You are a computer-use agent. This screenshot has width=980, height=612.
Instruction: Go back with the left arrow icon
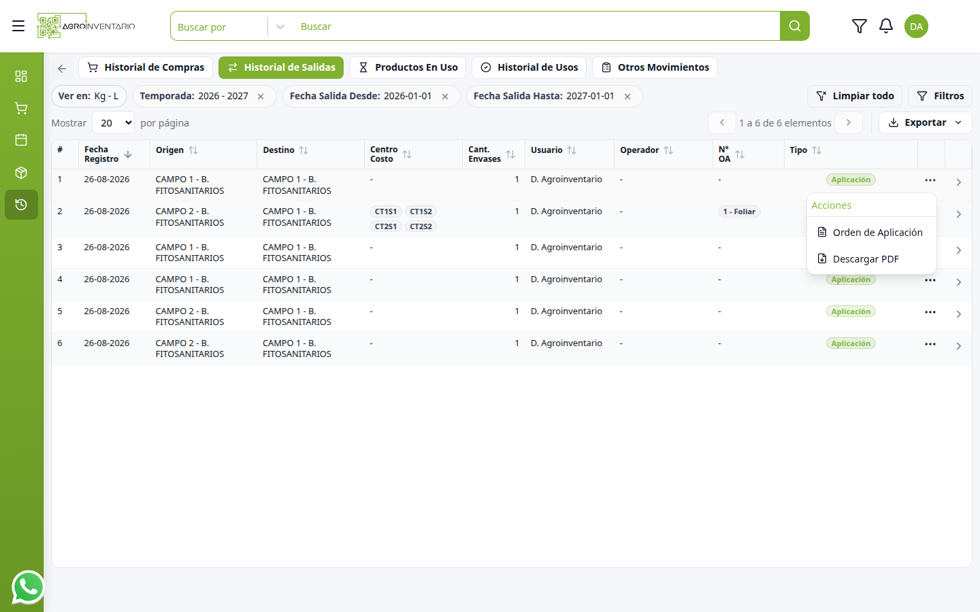pyautogui.click(x=62, y=68)
